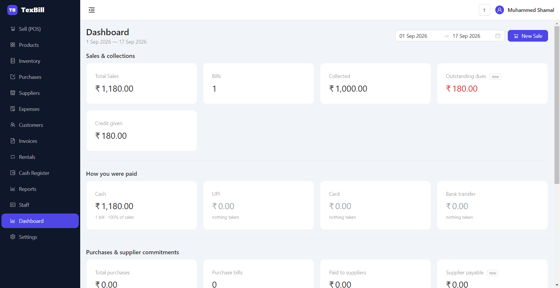Viewport: 560px width, 288px height.
Task: Click the Settings gear icon
Action: coord(13,237)
